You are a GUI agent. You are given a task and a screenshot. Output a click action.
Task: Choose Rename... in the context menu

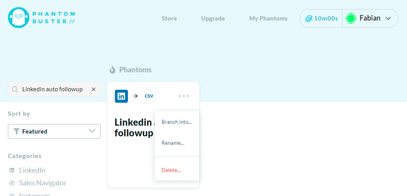click(x=173, y=143)
